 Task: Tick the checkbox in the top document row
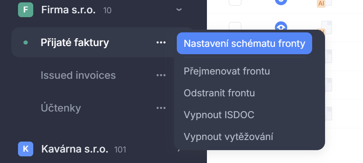[235, 2]
